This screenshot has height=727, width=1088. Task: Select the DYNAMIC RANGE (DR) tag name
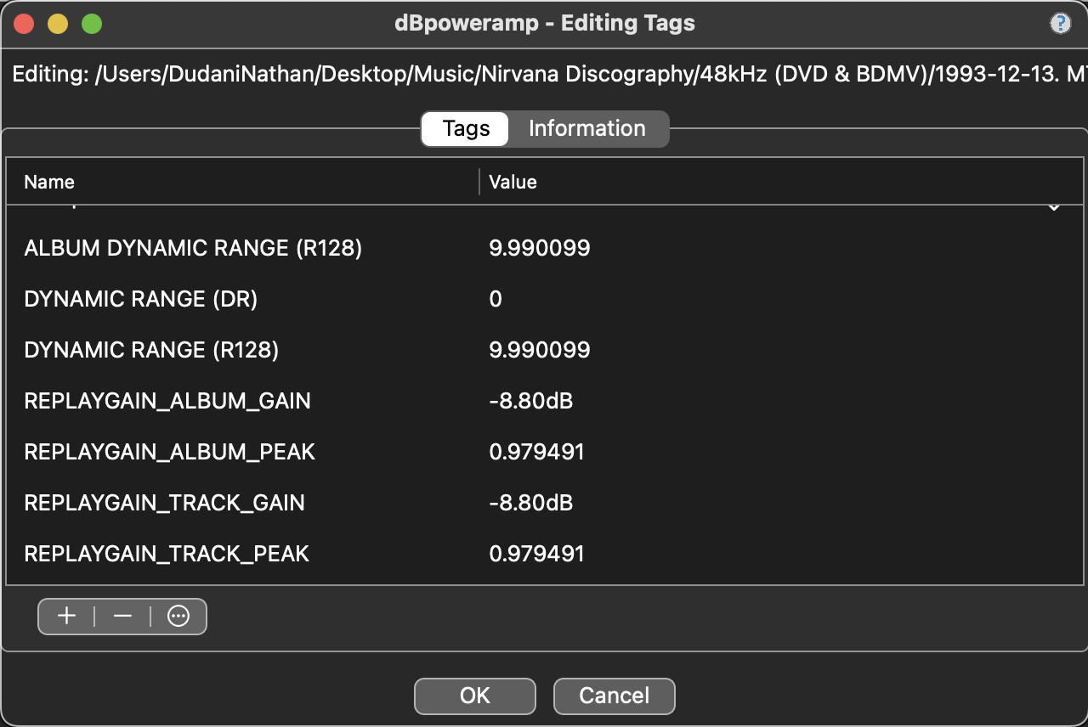[141, 300]
